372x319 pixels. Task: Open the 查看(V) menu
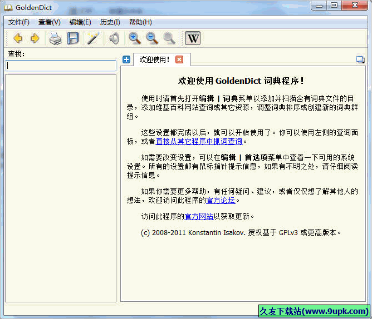(x=50, y=22)
